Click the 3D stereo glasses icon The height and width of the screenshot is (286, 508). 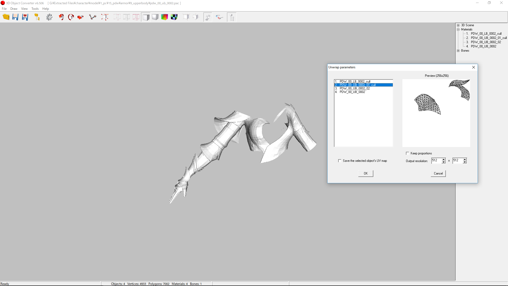[x=219, y=17]
